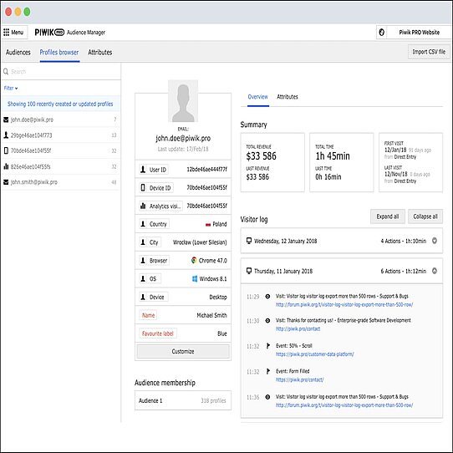
Task: Click Import CSV file button
Action: 429,52
